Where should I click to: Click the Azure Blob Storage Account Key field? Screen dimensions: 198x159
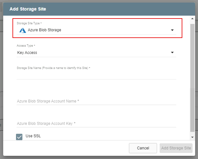click(x=96, y=123)
